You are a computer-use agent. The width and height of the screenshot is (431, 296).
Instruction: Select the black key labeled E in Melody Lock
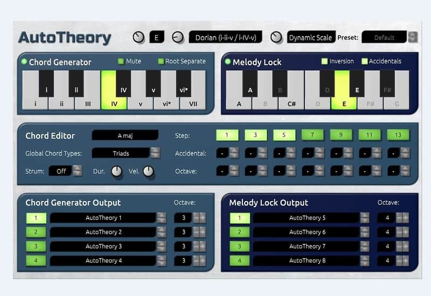coord(357,84)
